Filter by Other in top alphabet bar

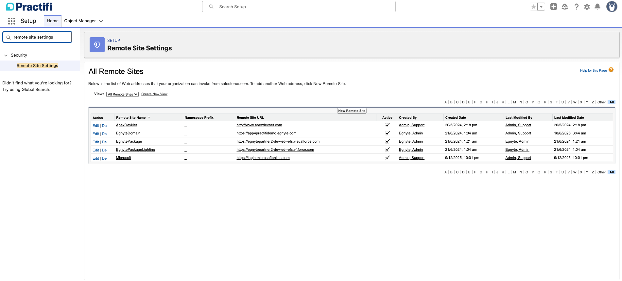point(601,102)
